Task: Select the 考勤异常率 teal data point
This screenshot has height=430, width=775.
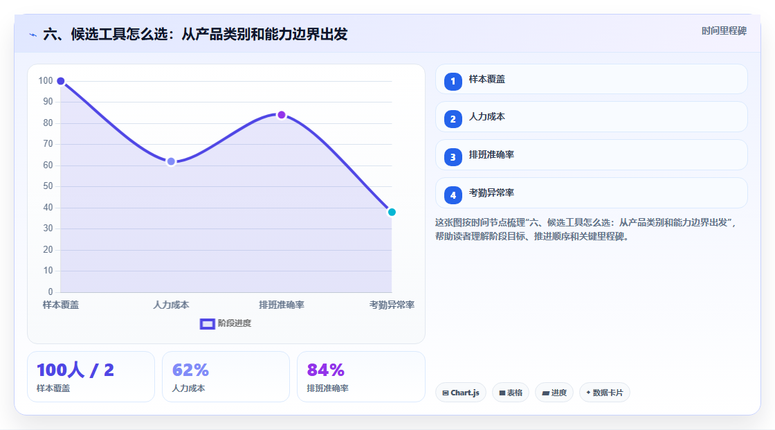Action: (392, 212)
